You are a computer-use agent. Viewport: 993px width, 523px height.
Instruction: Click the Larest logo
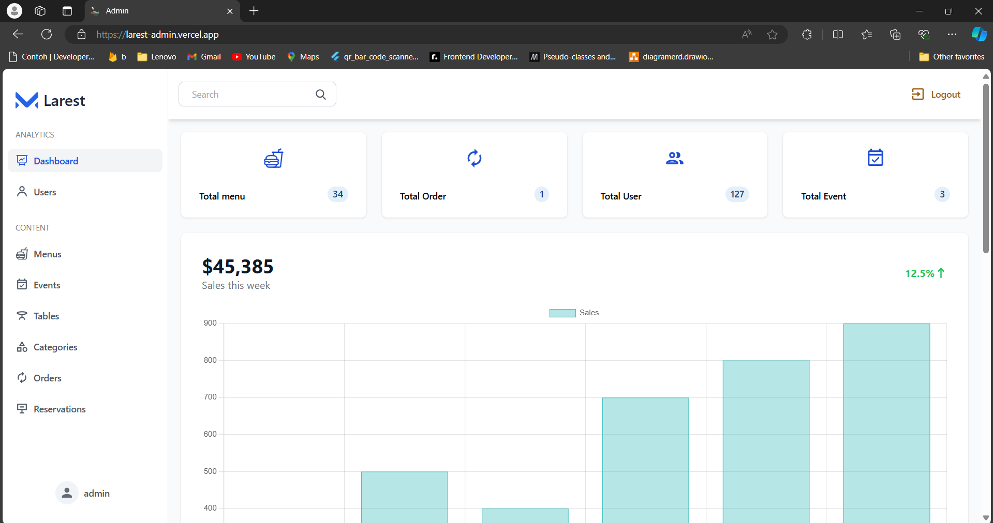pos(50,100)
